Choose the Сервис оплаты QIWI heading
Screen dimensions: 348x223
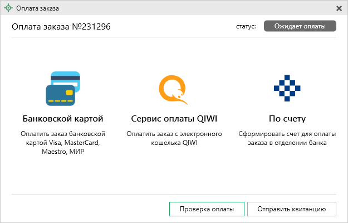[x=174, y=119]
